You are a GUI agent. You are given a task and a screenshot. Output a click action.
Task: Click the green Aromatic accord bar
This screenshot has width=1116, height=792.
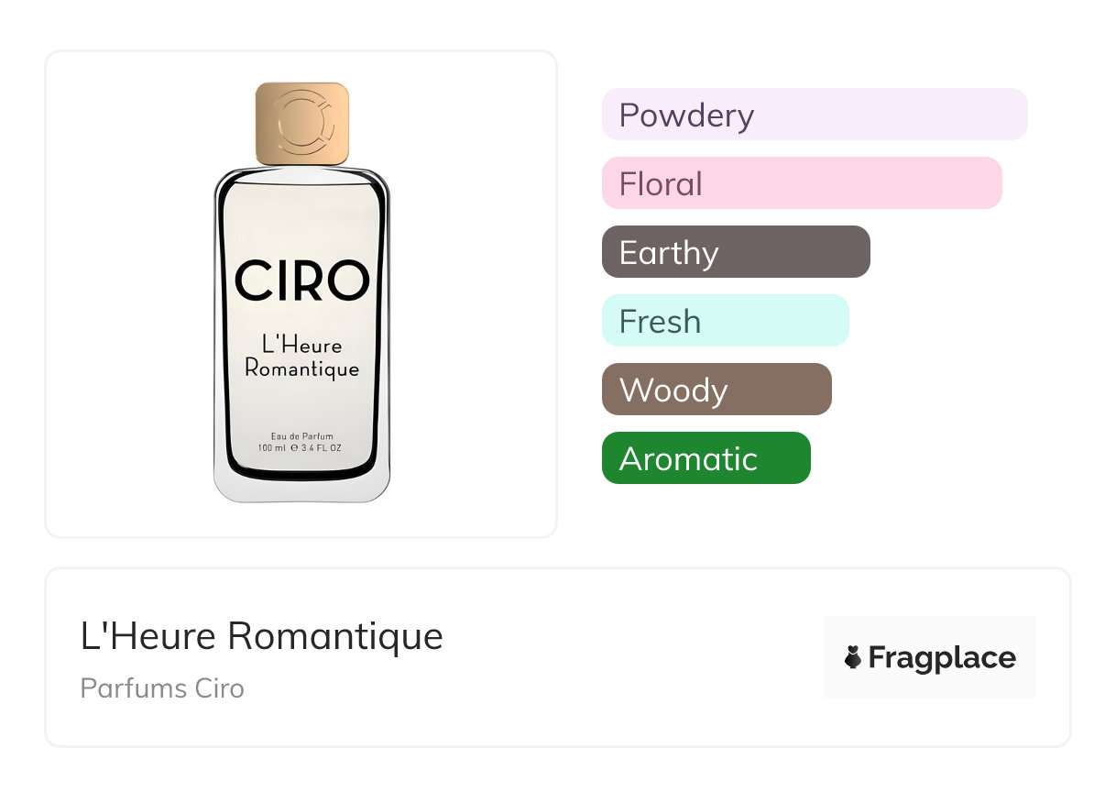tap(706, 458)
